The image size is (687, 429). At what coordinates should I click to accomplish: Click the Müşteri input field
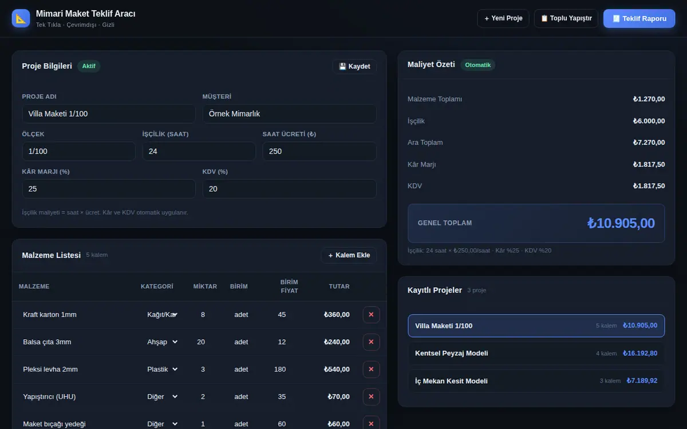pos(289,114)
